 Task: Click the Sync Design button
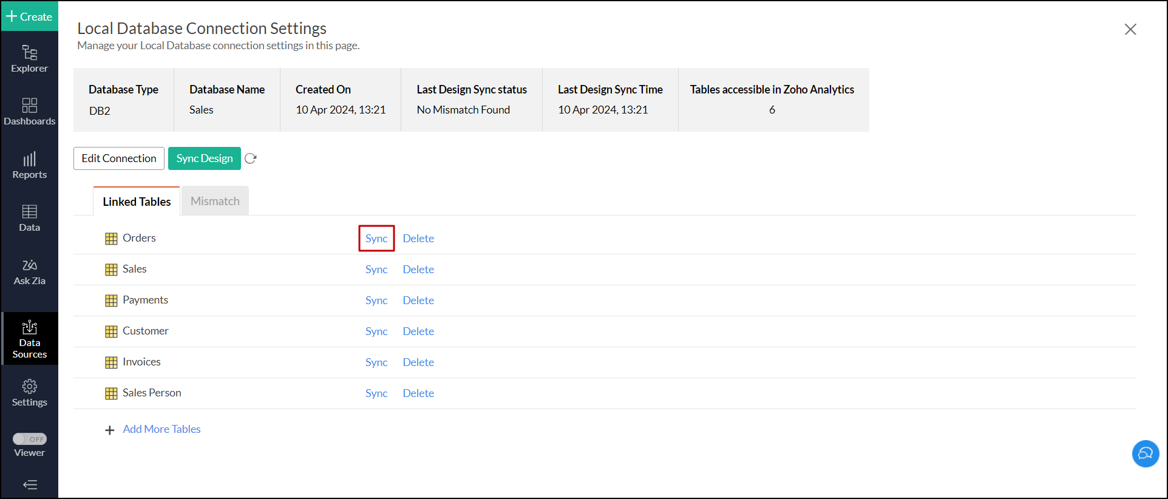coord(205,158)
